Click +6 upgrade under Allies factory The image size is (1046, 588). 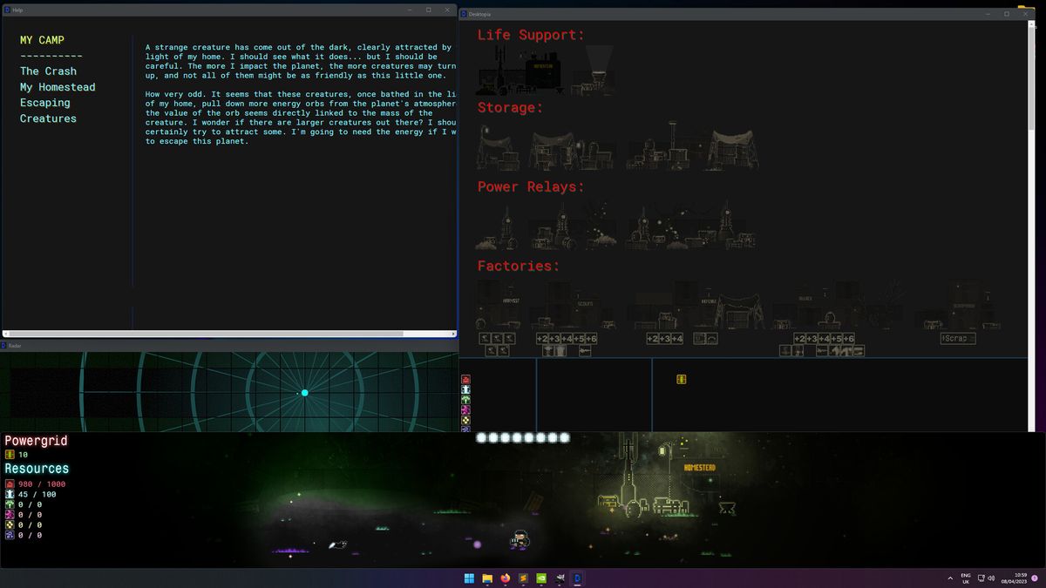[x=849, y=339]
